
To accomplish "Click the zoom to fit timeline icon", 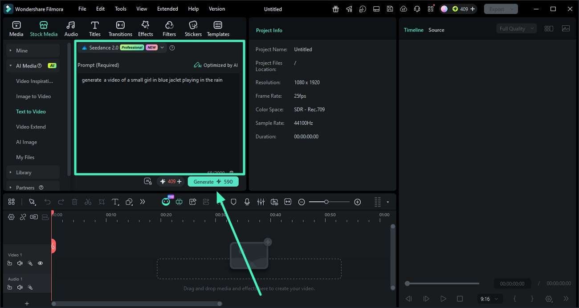I will [288, 202].
